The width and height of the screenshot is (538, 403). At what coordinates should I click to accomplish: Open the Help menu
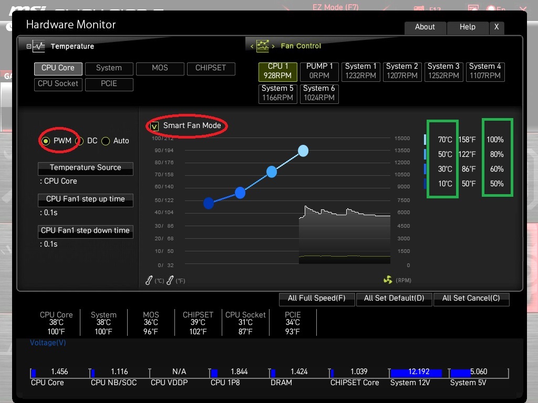point(468,27)
